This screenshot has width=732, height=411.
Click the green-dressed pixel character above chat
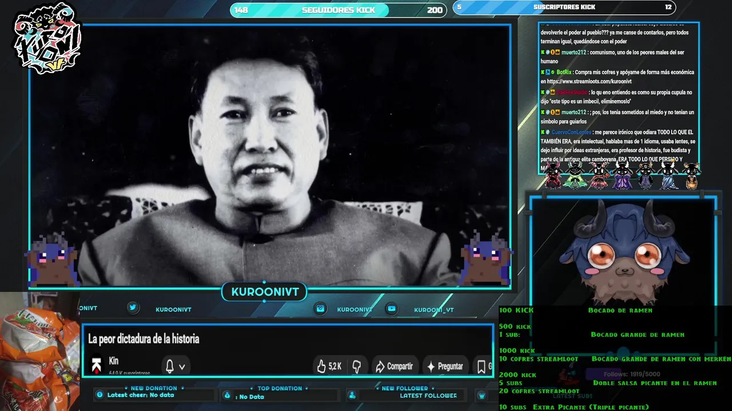575,175
